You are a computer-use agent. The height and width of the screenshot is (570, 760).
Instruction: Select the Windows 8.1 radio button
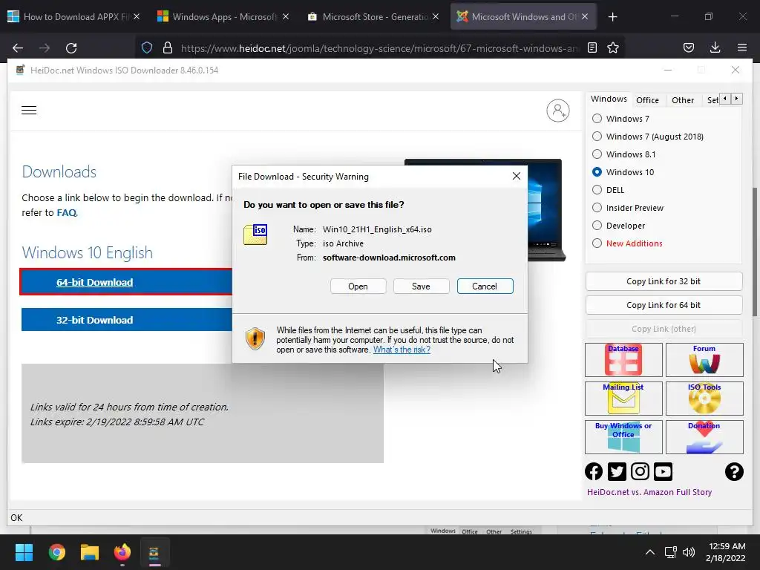tap(597, 154)
